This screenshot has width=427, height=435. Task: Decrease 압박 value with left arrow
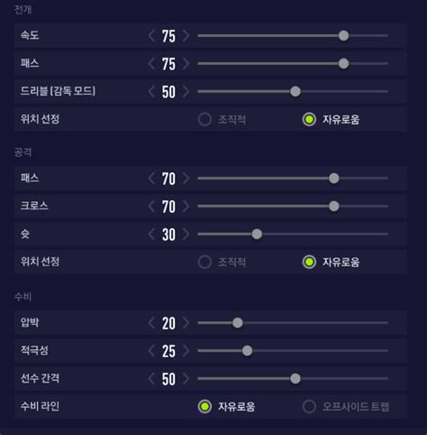[151, 323]
